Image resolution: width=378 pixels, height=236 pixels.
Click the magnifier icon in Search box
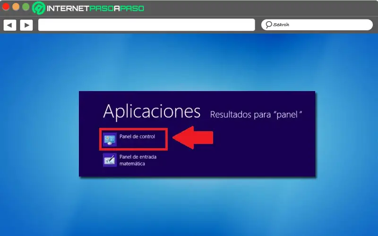(x=268, y=25)
